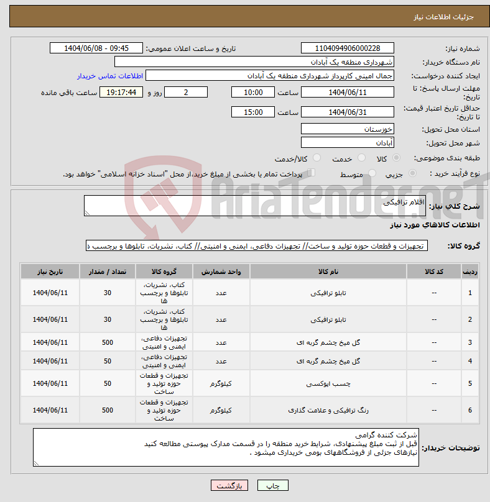Click the response deadline time 10:00 field
This screenshot has width=490, height=502.
(x=253, y=92)
